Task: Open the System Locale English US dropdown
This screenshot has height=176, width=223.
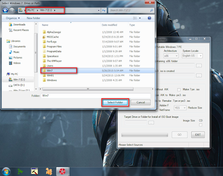Action: [x=192, y=56]
